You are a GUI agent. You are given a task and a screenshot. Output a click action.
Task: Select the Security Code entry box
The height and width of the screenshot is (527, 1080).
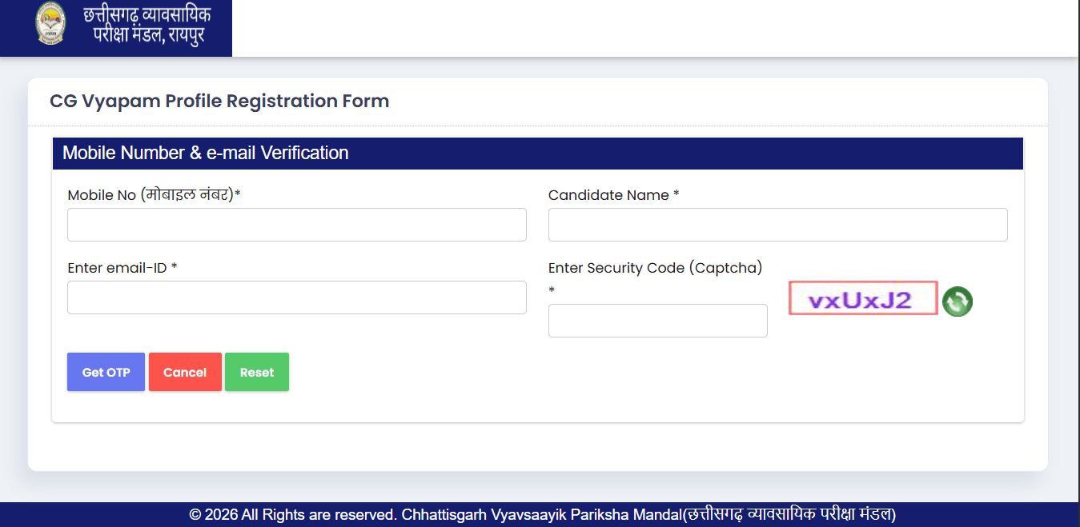point(656,321)
